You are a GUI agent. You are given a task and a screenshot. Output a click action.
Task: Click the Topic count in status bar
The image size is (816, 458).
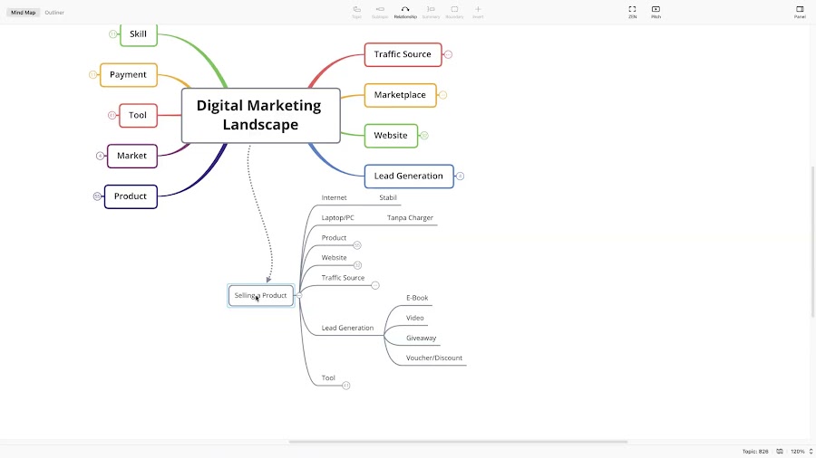click(755, 452)
